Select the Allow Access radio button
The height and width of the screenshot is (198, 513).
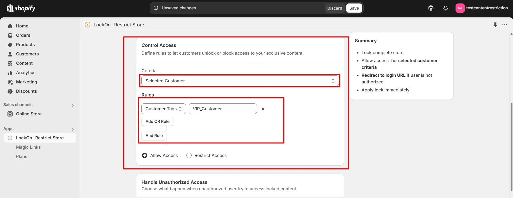pyautogui.click(x=145, y=155)
